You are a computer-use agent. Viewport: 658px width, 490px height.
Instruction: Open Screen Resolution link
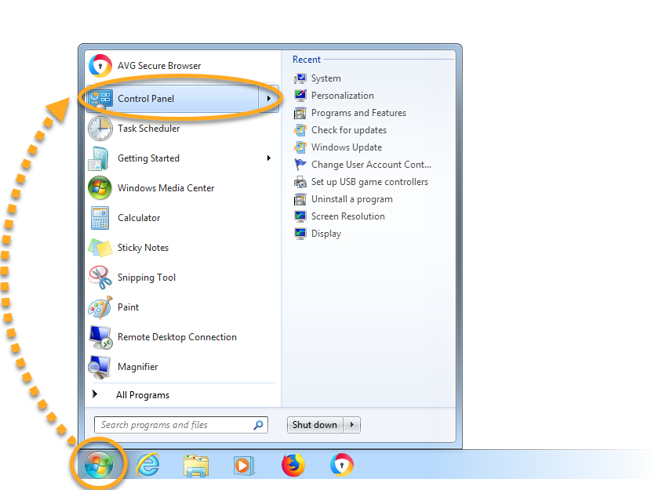[348, 216]
